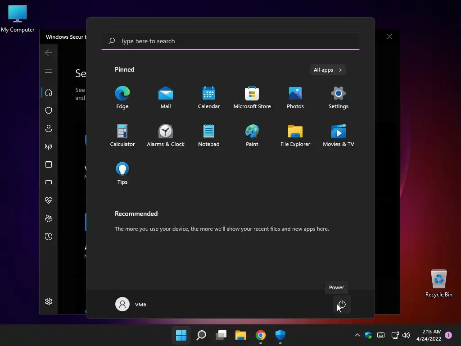Open the VM6 user account menu

tap(131, 304)
